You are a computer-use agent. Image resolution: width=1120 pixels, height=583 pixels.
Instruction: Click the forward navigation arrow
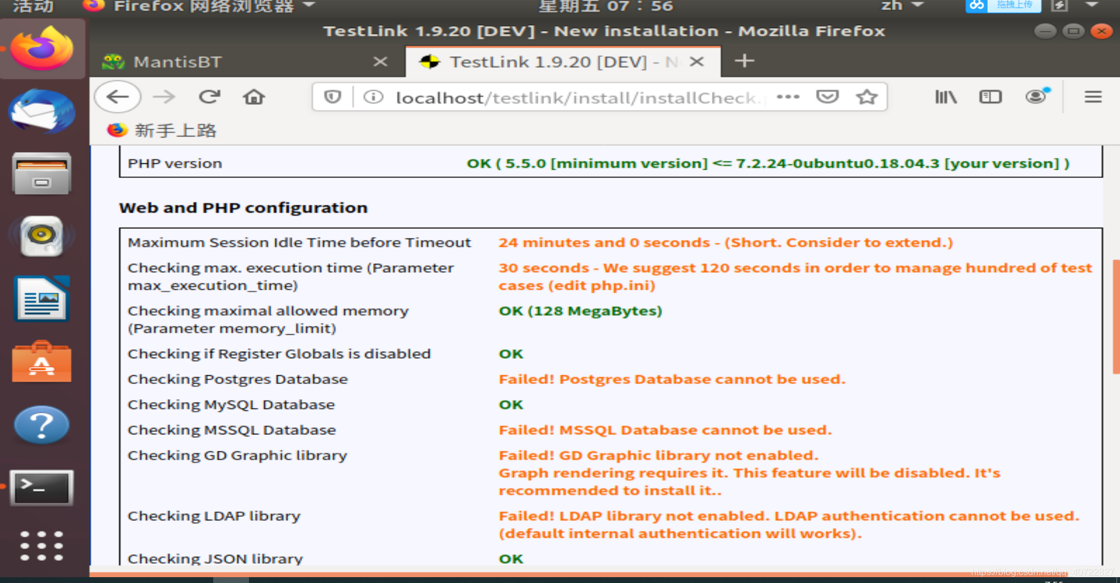[163, 97]
